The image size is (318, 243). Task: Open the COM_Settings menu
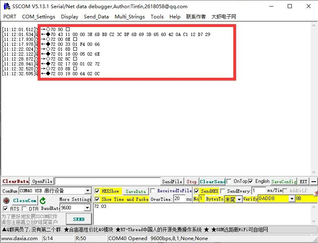pos(38,17)
